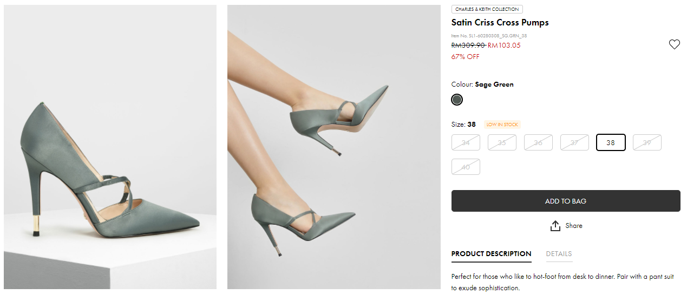Choose size 34
Screen dimensions: 687x294
466,142
